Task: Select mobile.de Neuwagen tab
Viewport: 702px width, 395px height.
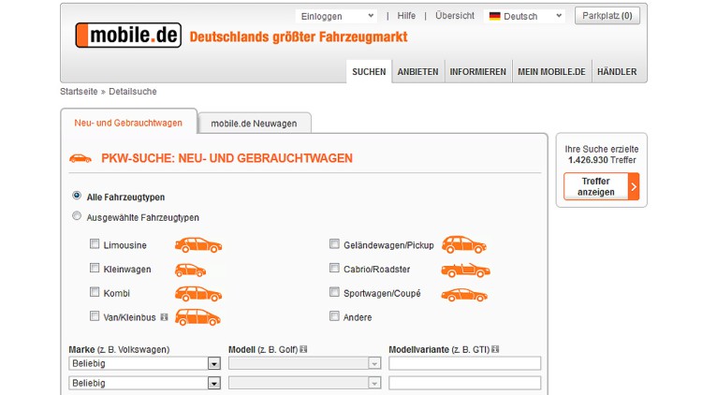Action: point(254,124)
